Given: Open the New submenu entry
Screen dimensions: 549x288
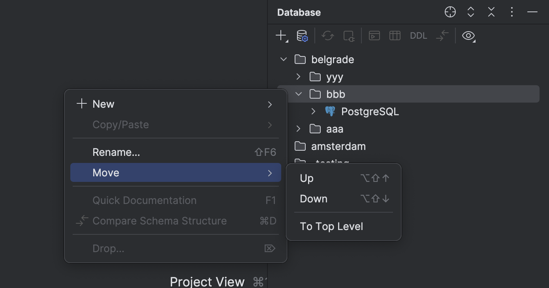Looking at the screenshot, I should pyautogui.click(x=103, y=104).
